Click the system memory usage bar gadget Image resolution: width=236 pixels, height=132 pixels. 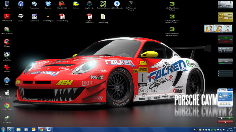coord(225,63)
